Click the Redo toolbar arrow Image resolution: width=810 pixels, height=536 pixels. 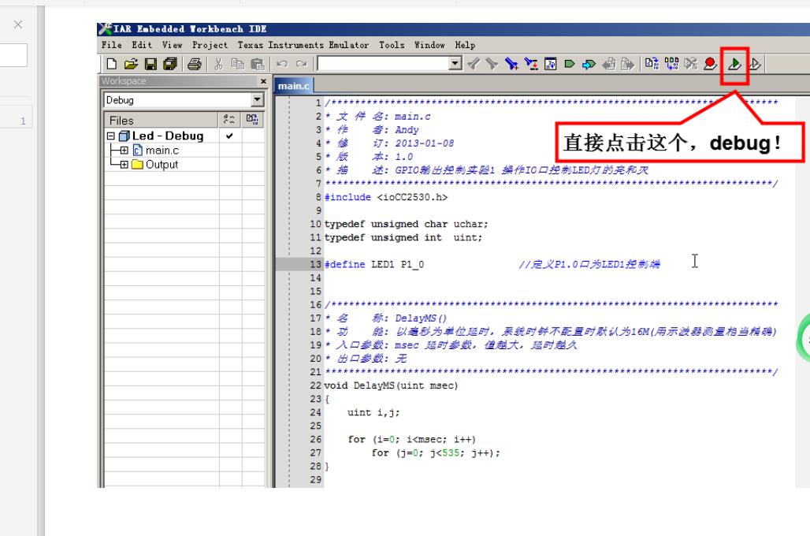(x=302, y=64)
